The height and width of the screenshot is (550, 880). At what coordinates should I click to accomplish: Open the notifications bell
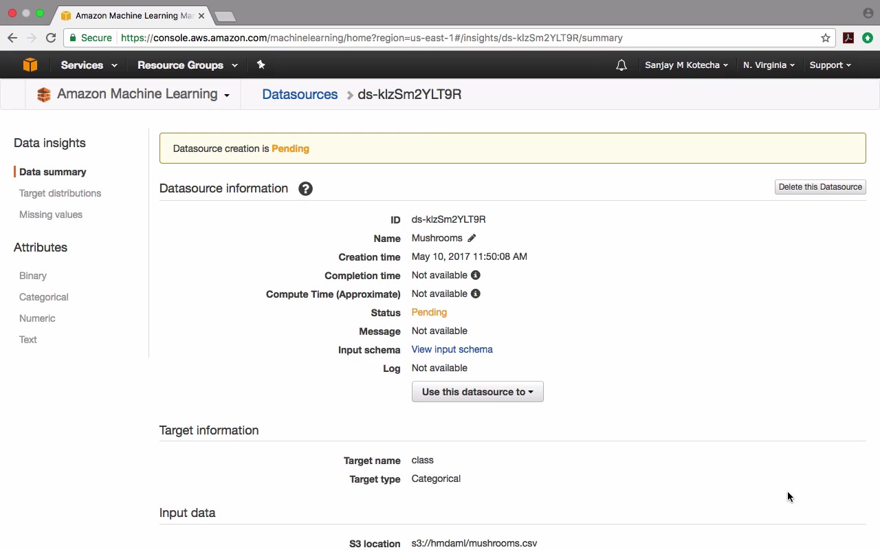tap(621, 65)
